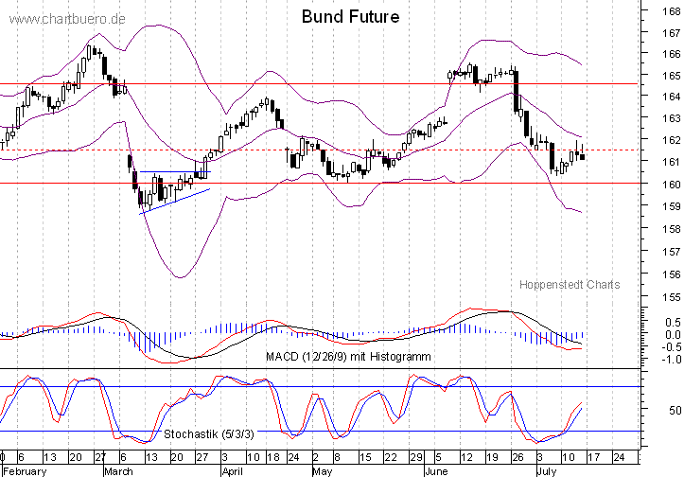The height and width of the screenshot is (477, 684).
Task: Click price axis value 165
Action: click(x=672, y=76)
